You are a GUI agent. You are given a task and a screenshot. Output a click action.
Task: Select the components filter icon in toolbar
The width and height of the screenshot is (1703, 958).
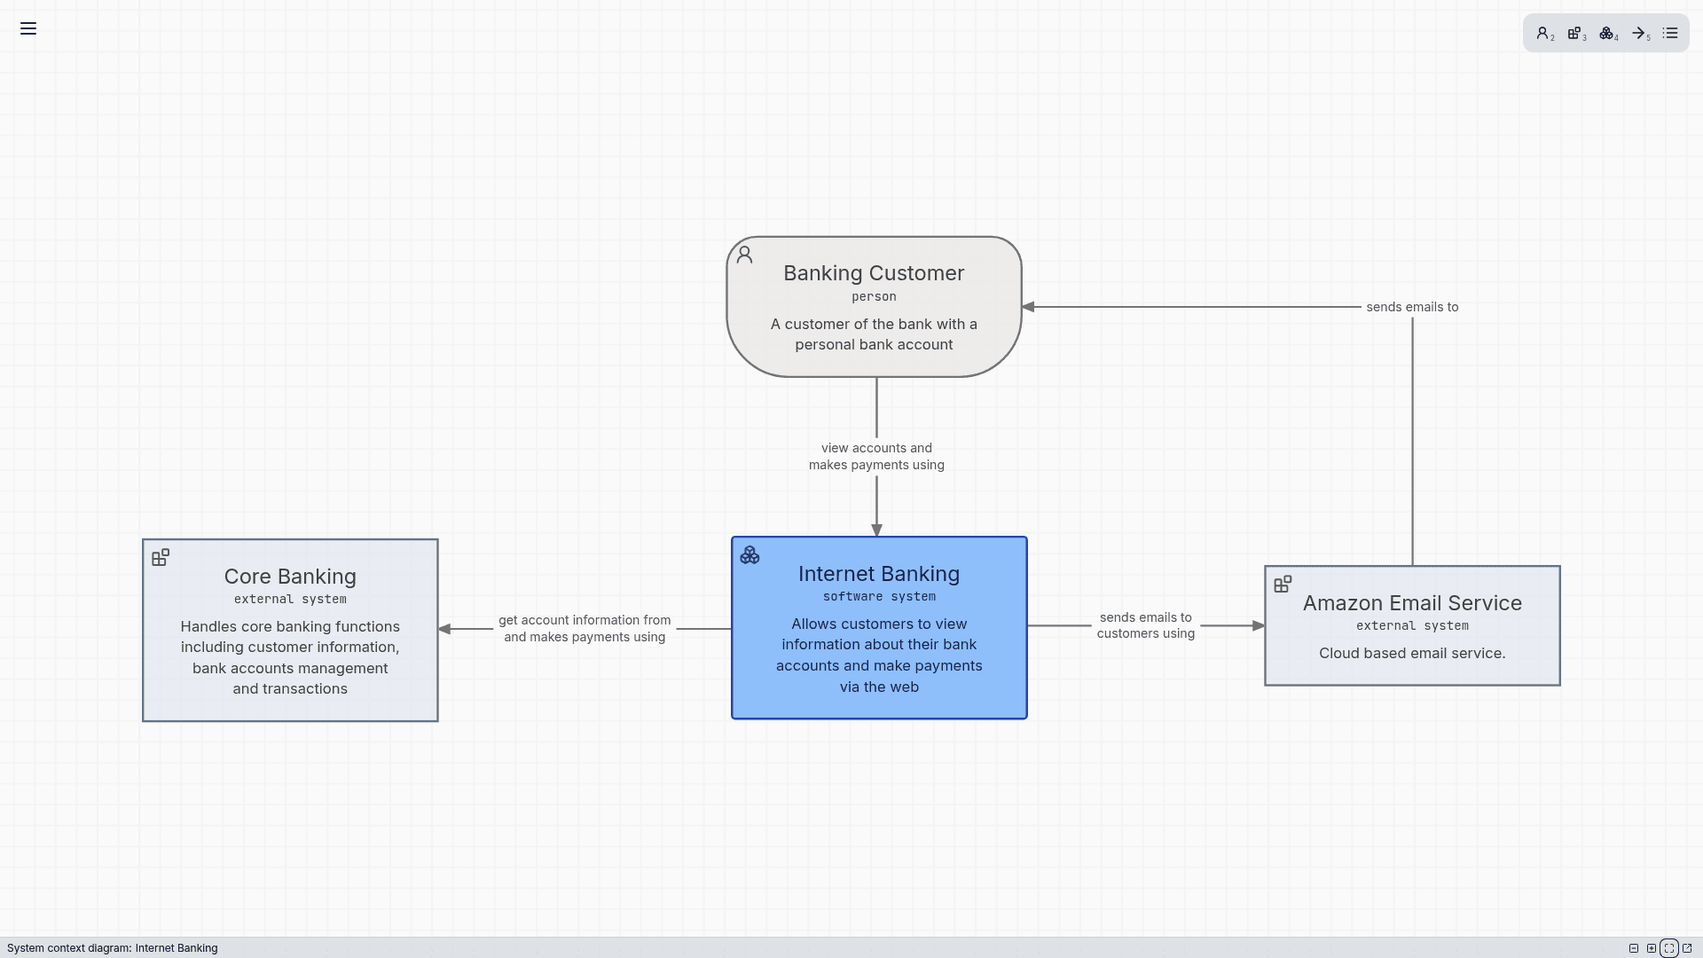(x=1606, y=33)
